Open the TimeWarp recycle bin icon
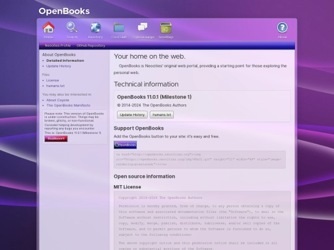 tap(166, 28)
